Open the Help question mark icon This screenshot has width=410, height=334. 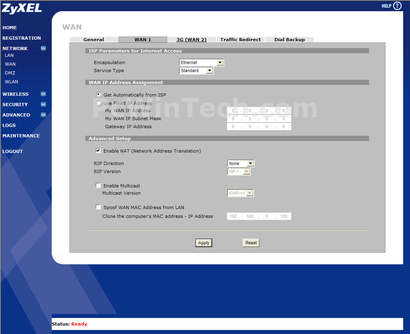tap(397, 6)
